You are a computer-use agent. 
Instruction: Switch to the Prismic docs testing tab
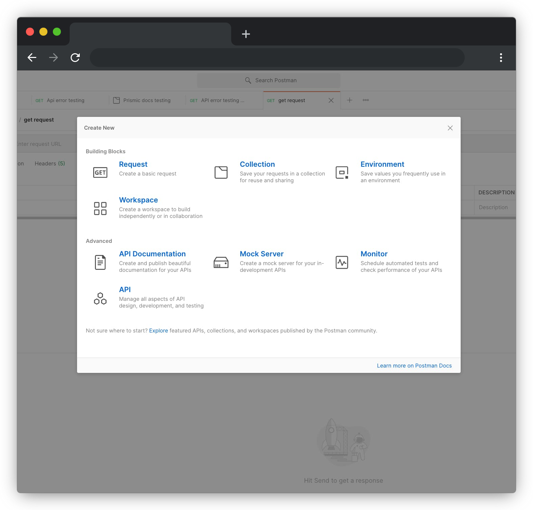(x=147, y=100)
